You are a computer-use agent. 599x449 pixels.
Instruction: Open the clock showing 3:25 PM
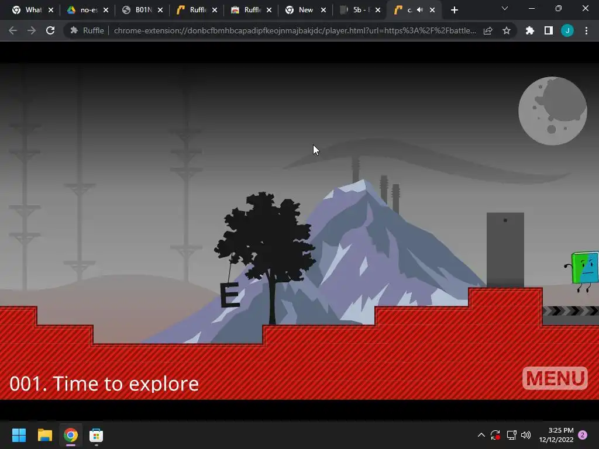[556, 435]
